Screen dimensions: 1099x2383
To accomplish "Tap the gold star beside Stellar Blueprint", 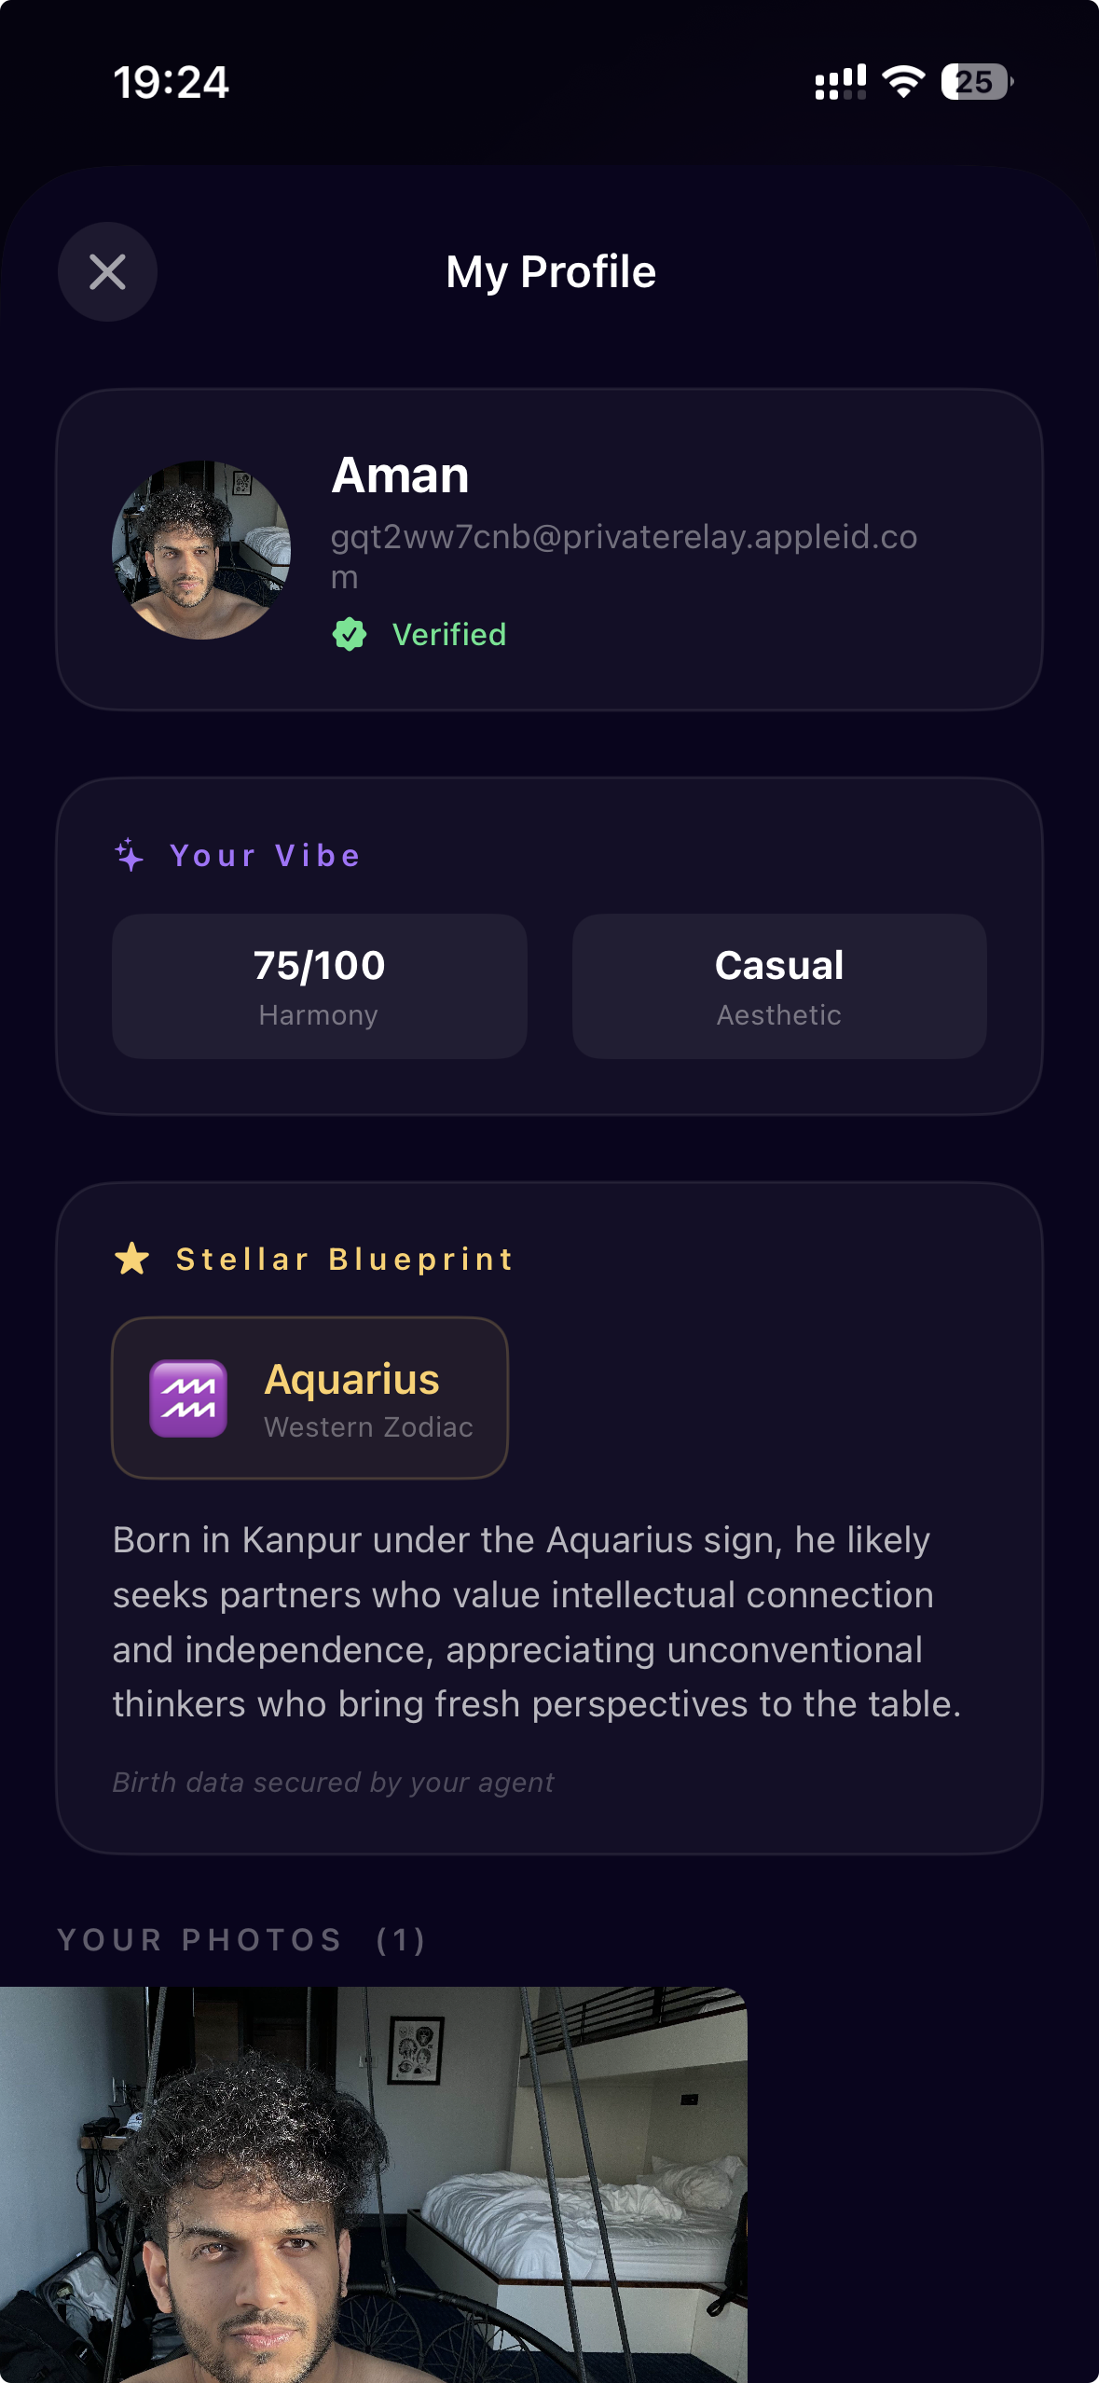I will (132, 1259).
